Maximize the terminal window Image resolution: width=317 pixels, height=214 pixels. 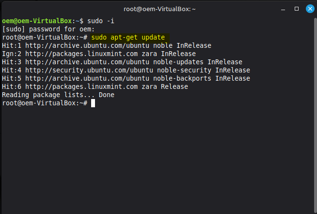(x=296, y=9)
